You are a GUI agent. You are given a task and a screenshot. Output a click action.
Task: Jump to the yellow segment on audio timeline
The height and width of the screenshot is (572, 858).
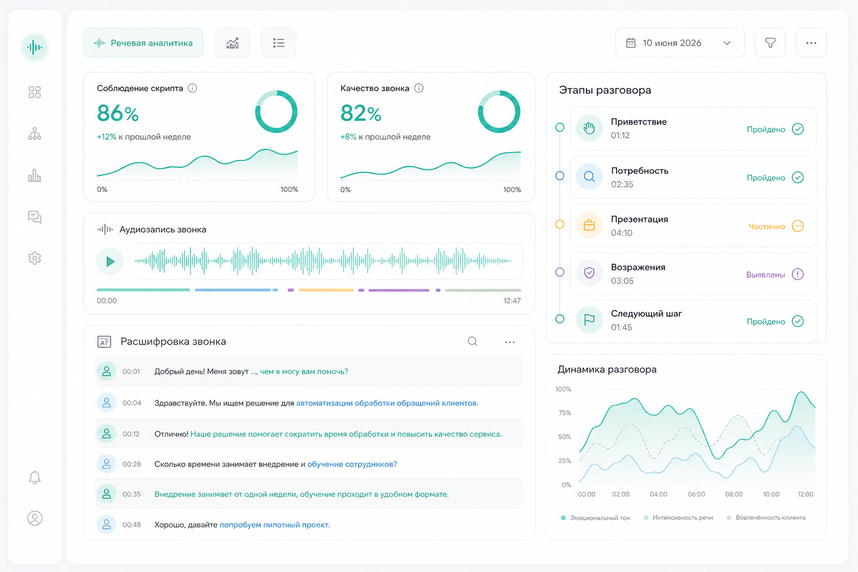click(326, 290)
